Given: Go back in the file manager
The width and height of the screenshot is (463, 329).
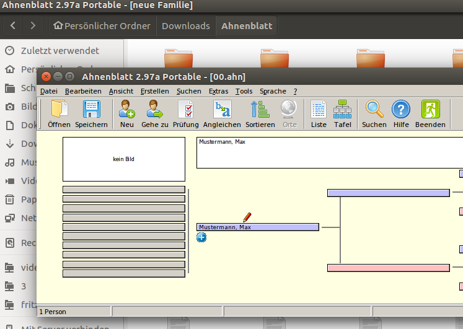Looking at the screenshot, I should tap(12, 25).
